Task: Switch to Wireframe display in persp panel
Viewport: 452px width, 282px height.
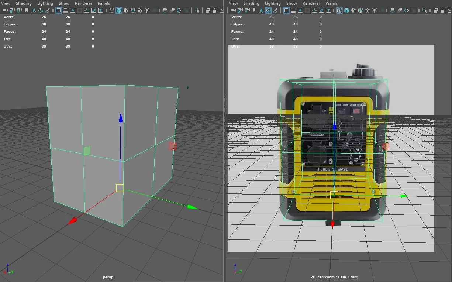Action: click(112, 11)
